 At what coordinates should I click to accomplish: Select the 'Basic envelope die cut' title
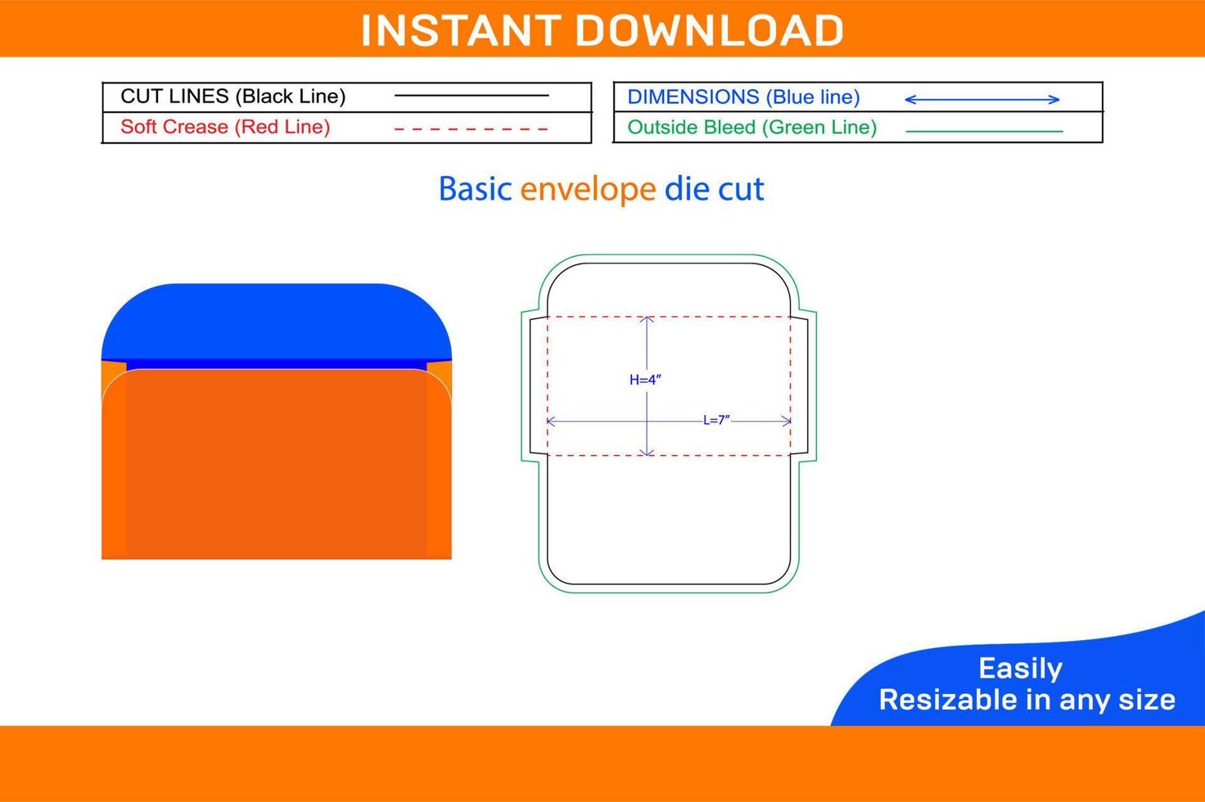click(x=602, y=189)
